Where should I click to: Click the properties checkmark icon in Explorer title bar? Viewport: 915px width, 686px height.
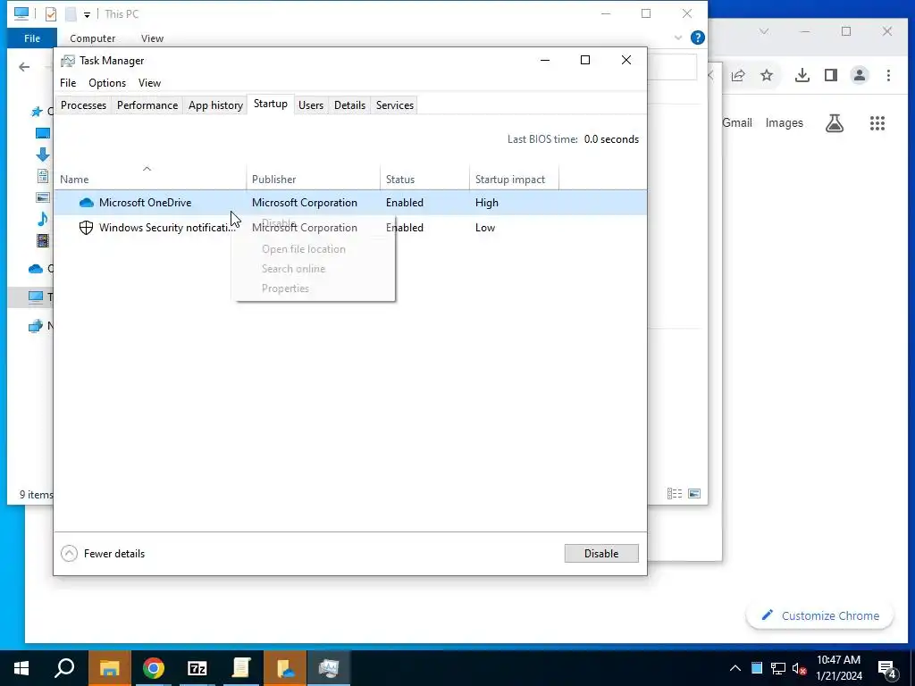(51, 14)
